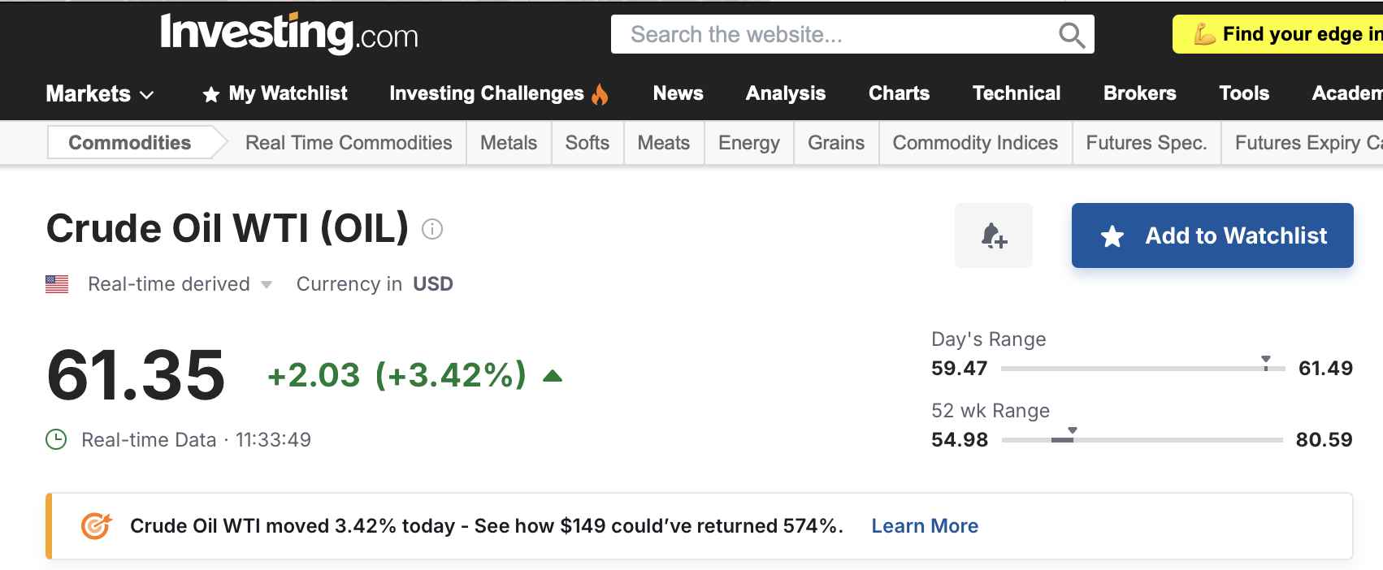This screenshot has width=1383, height=570.
Task: Click the search magnifier icon
Action: 1072,35
